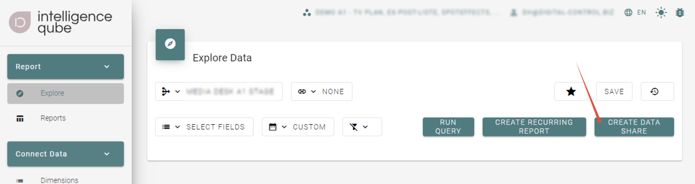Click the compass icon next to Explore Data

[170, 44]
